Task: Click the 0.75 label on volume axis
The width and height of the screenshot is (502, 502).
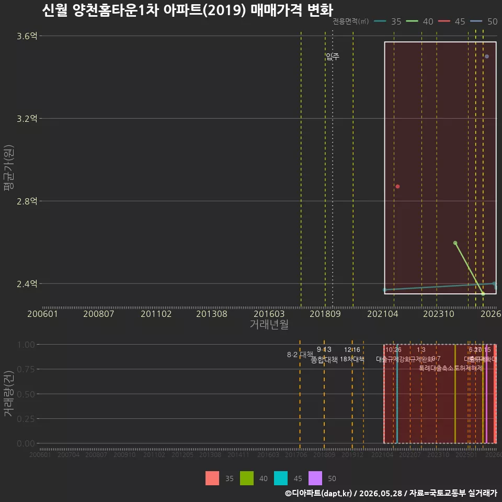Action: 26,370
